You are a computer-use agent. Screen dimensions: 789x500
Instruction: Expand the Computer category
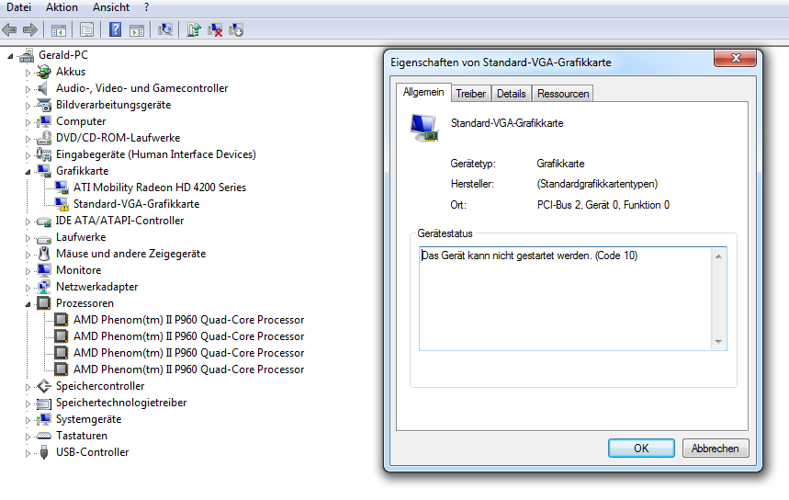[28, 122]
